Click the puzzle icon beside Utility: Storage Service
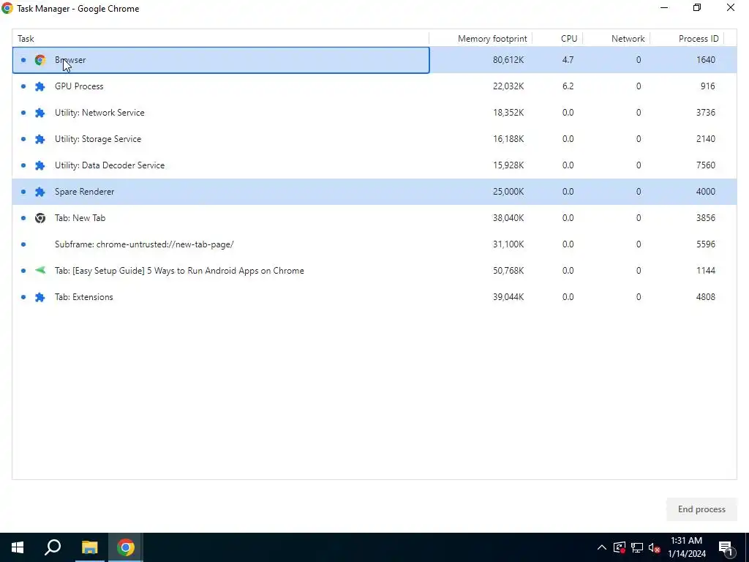 click(x=40, y=139)
